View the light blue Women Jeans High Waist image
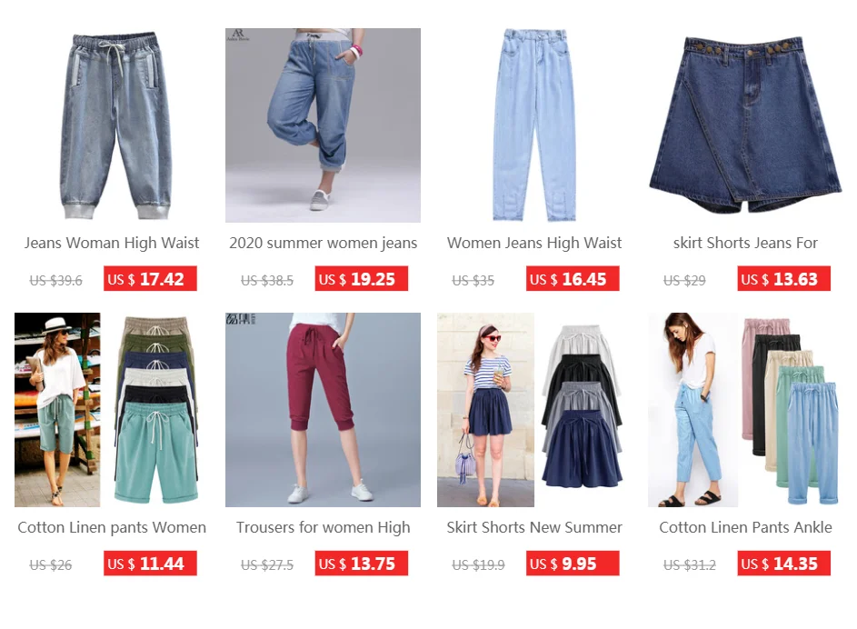The height and width of the screenshot is (629, 857). coord(534,125)
